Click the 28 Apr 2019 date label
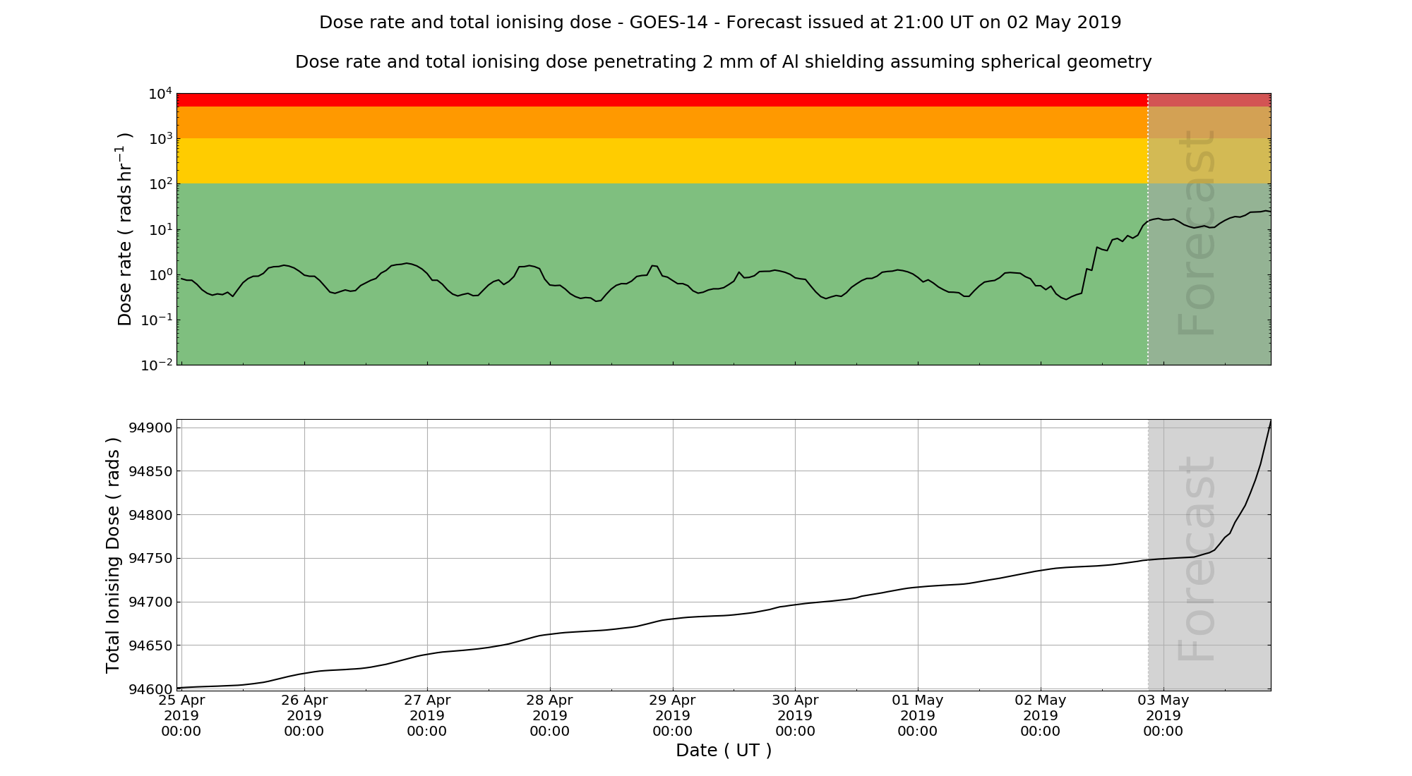The width and height of the screenshot is (1412, 776). [x=550, y=715]
